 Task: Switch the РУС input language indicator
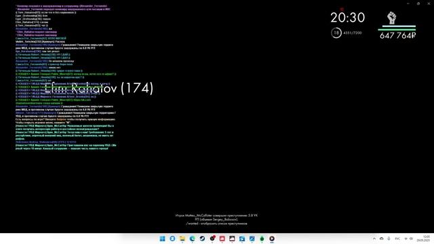[x=397, y=239]
